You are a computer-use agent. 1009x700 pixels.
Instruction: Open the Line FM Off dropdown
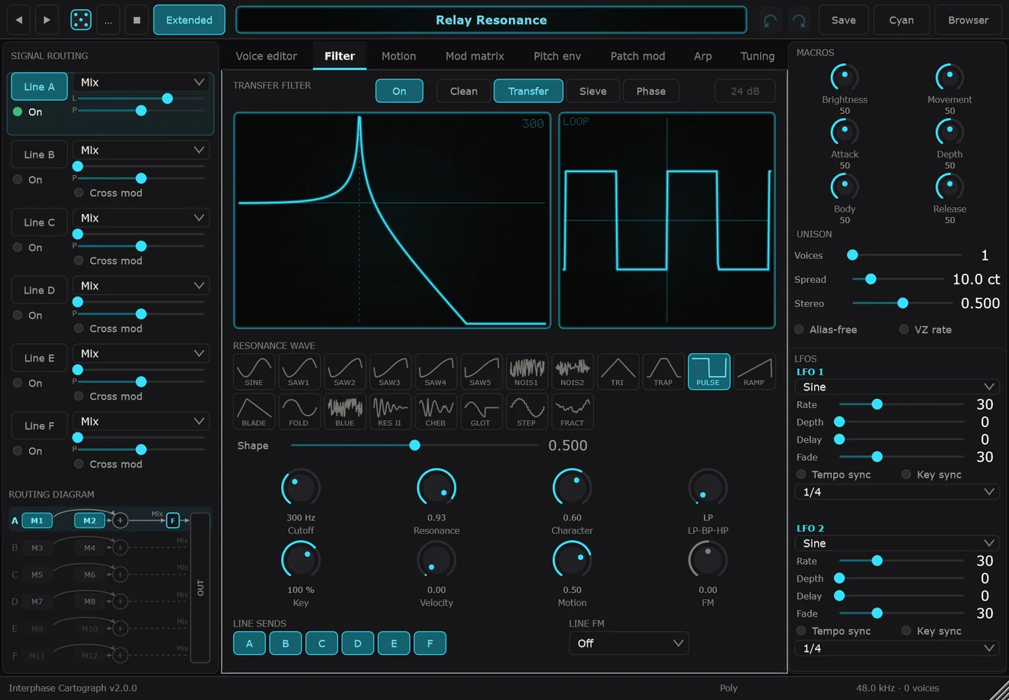coord(628,643)
